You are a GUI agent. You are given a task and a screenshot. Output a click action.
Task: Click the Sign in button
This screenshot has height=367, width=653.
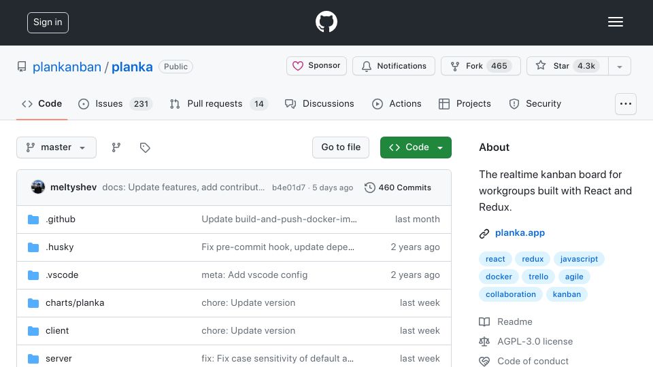48,22
